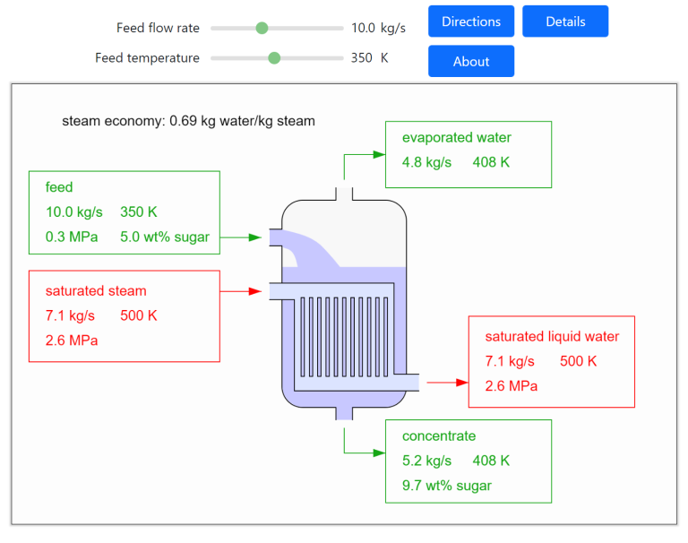Click the concentrate info box
Screen dimensions: 688x543
click(468, 461)
